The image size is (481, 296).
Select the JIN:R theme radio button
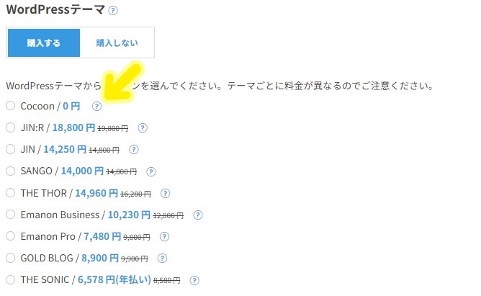coord(10,127)
